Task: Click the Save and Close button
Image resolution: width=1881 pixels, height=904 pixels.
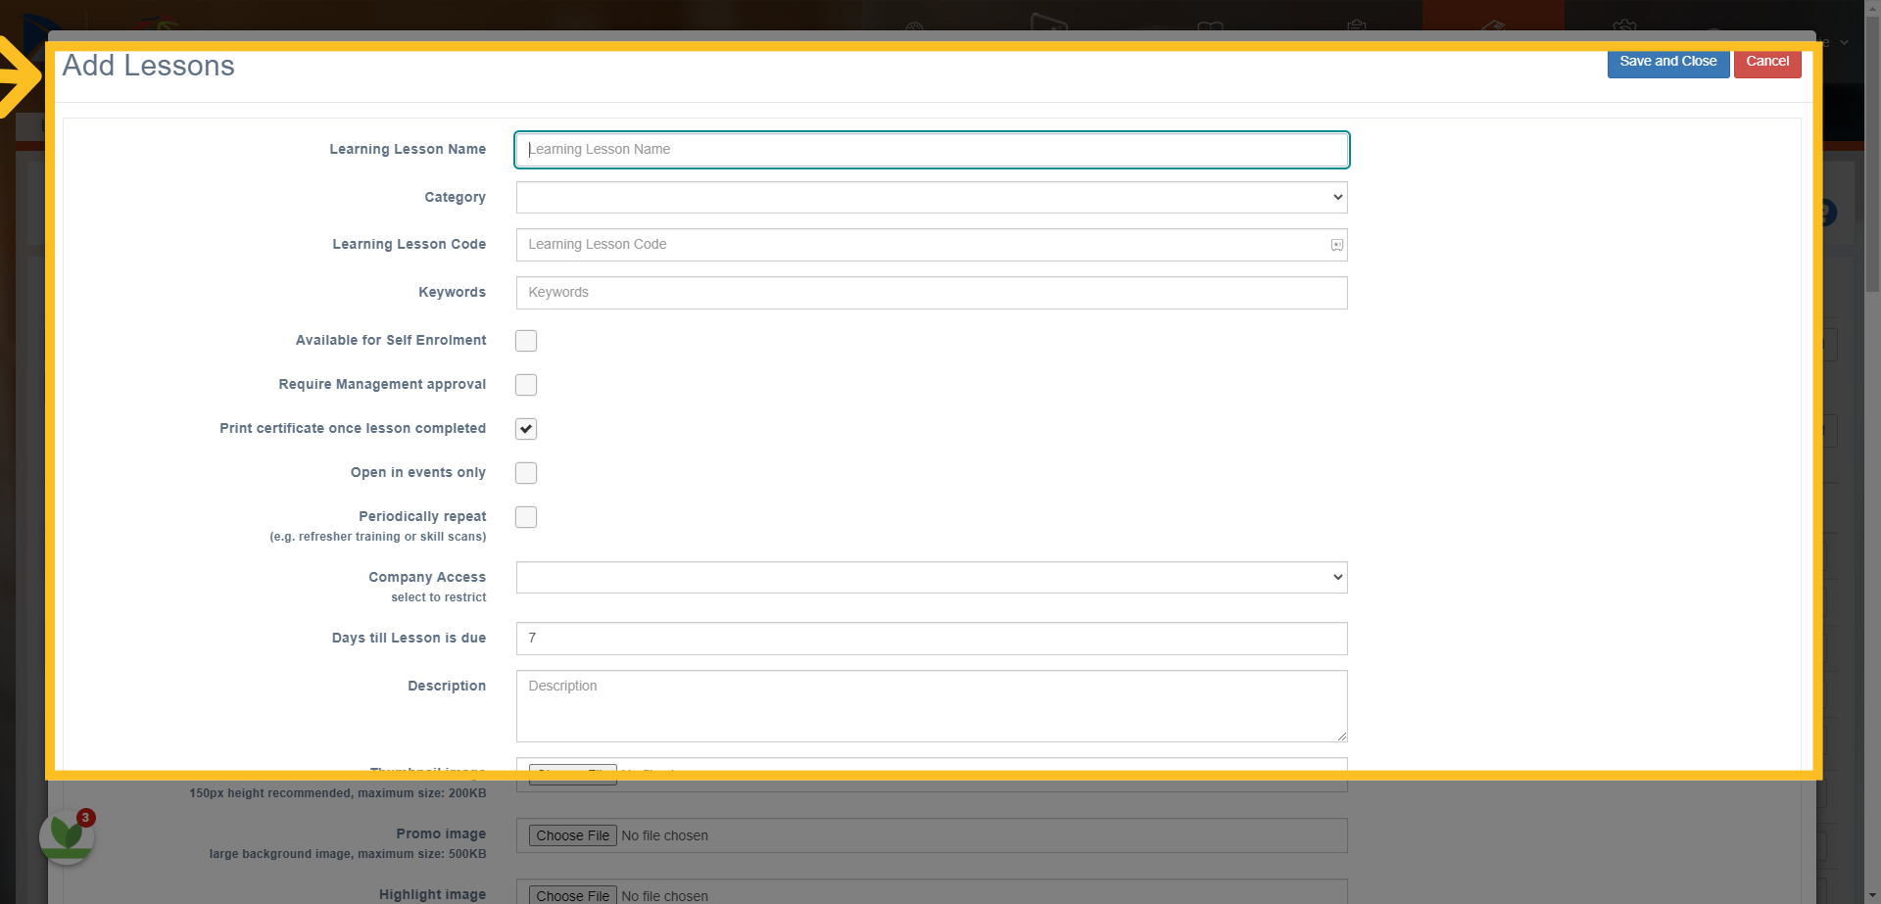Action: (x=1667, y=62)
